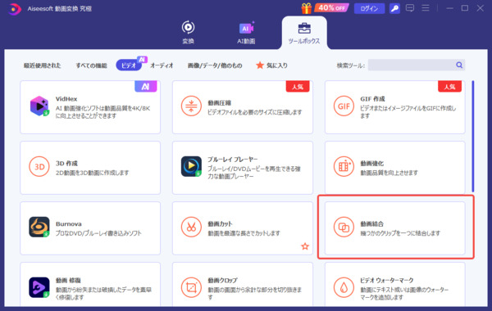
Task: Click the ログイン button
Action: coord(369,8)
